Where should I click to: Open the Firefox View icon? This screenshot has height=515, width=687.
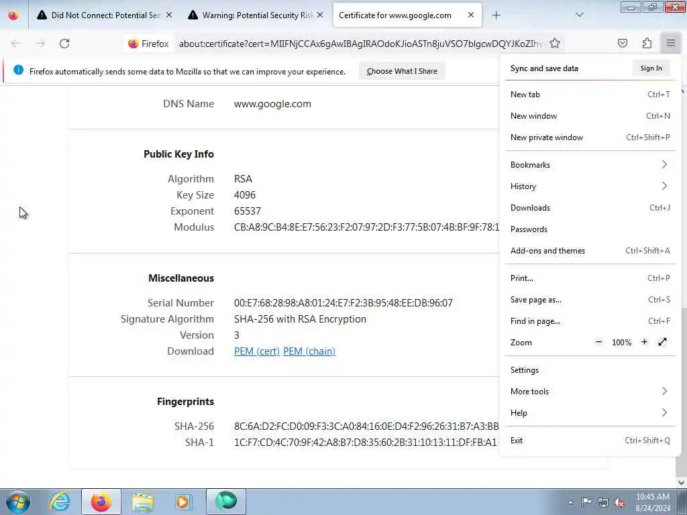[13, 15]
